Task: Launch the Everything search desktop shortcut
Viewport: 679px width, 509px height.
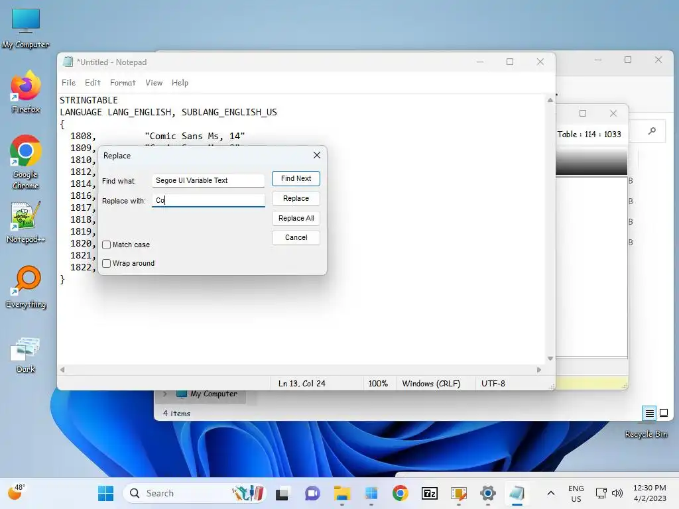Action: coord(26,288)
